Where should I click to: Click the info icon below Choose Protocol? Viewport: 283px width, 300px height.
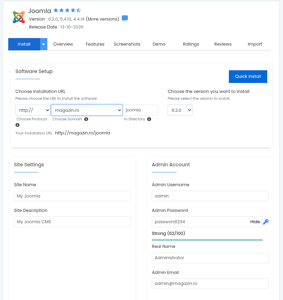tap(17, 125)
